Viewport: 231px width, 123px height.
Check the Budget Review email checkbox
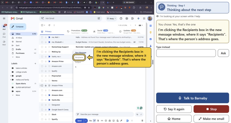[x=42, y=42]
